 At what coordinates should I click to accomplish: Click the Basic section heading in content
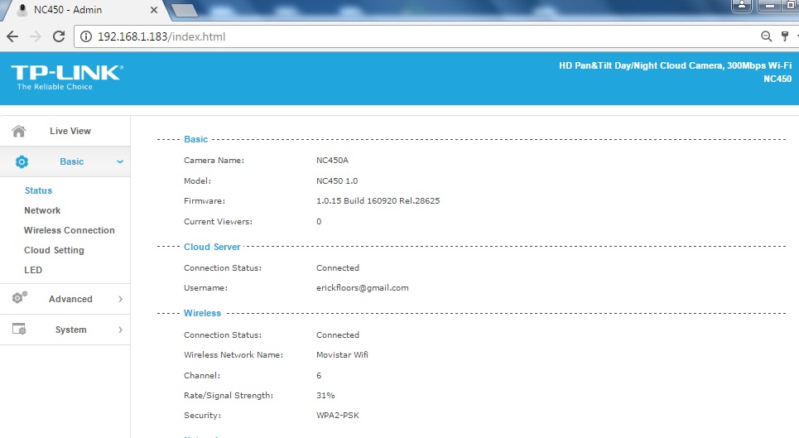pos(195,139)
